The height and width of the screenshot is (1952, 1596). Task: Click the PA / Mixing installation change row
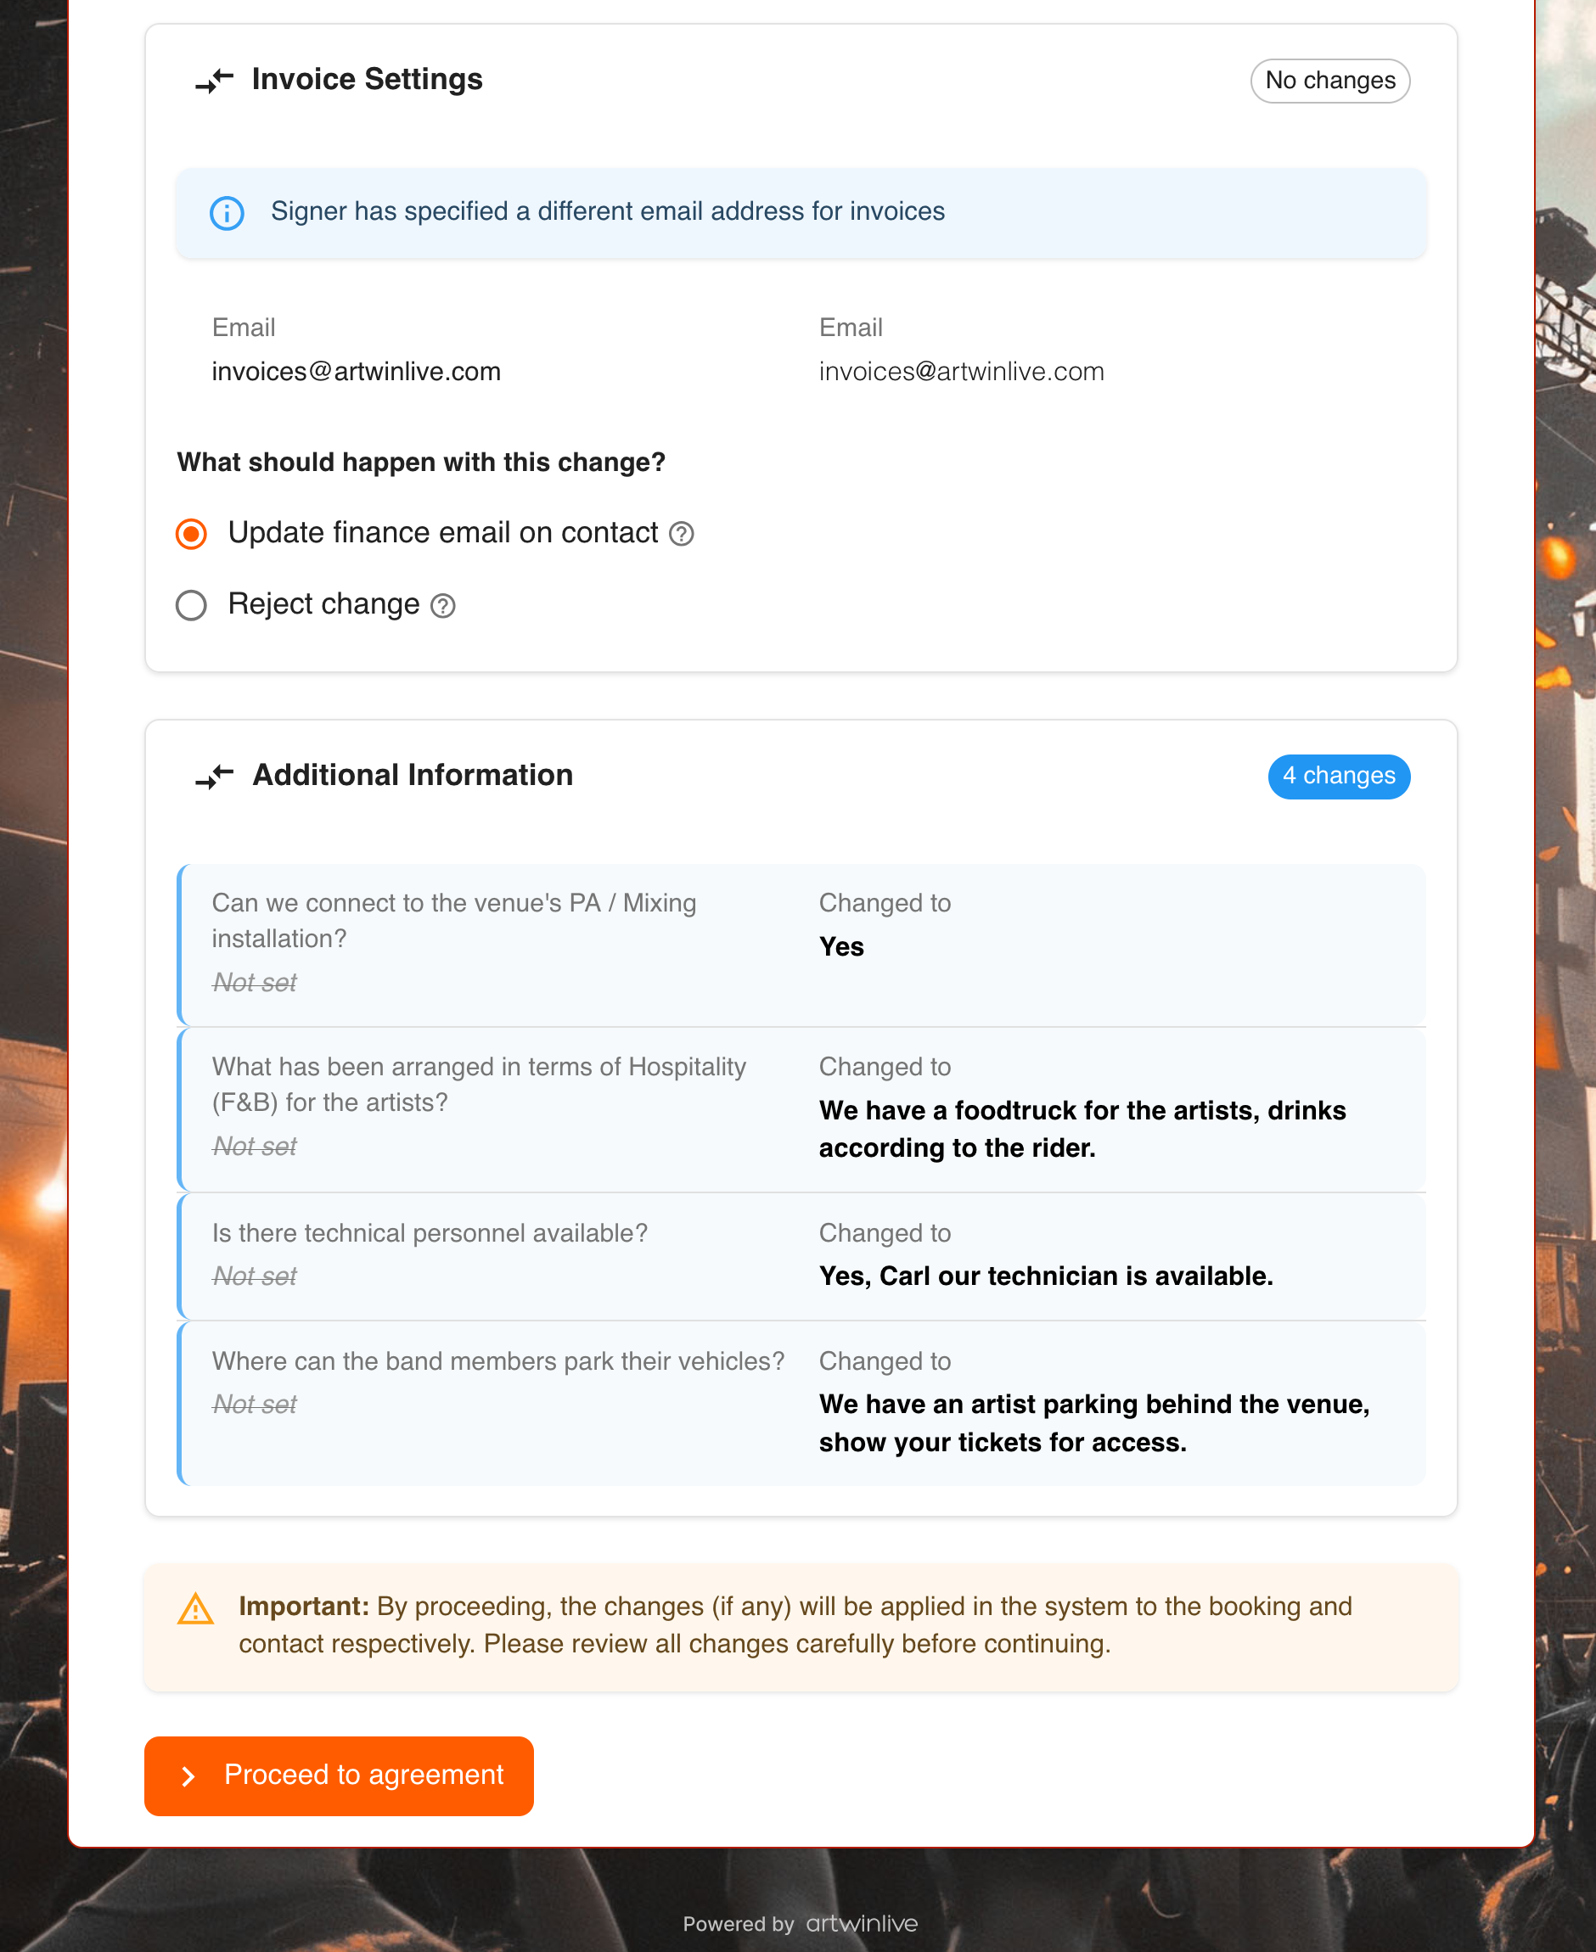pyautogui.click(x=801, y=944)
